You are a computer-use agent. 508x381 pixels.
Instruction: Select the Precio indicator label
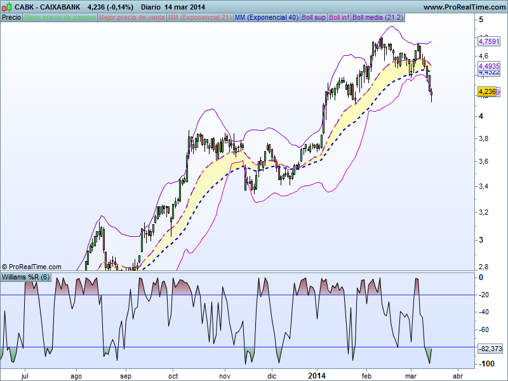coord(11,17)
